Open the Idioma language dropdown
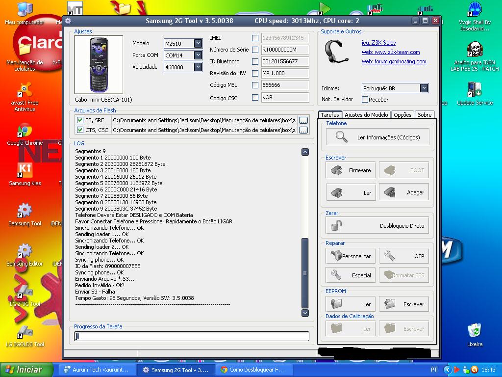Viewport: 502px width, 377px height. (x=424, y=88)
